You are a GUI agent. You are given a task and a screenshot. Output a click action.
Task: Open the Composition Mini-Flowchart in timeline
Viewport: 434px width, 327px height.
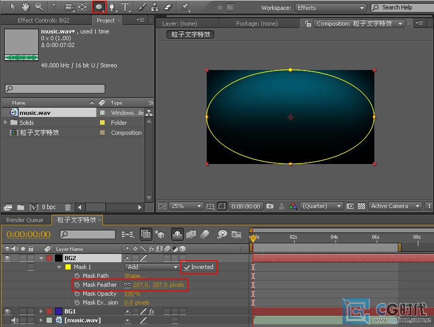tap(128, 235)
